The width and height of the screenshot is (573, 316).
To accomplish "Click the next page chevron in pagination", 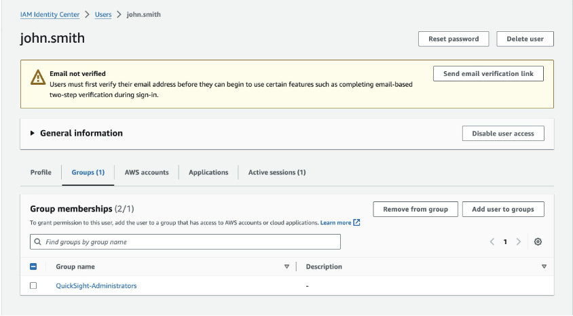I will 519,242.
